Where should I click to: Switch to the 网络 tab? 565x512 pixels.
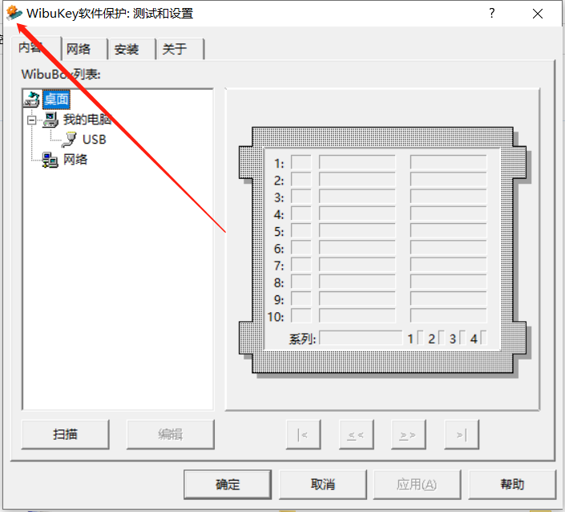coord(84,49)
